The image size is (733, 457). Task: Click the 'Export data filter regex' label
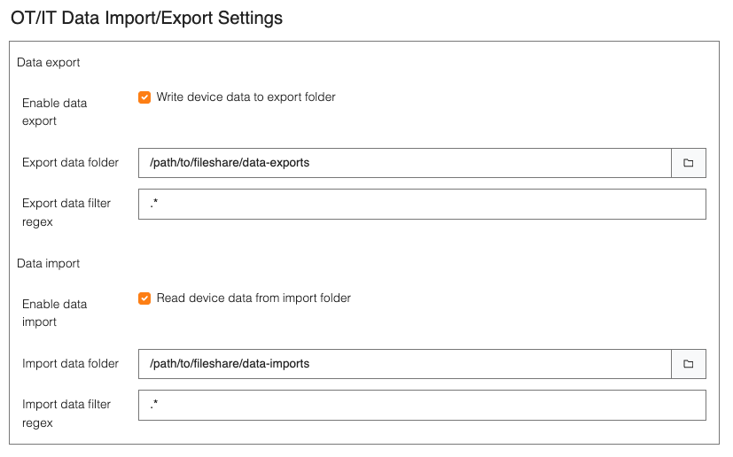point(66,213)
